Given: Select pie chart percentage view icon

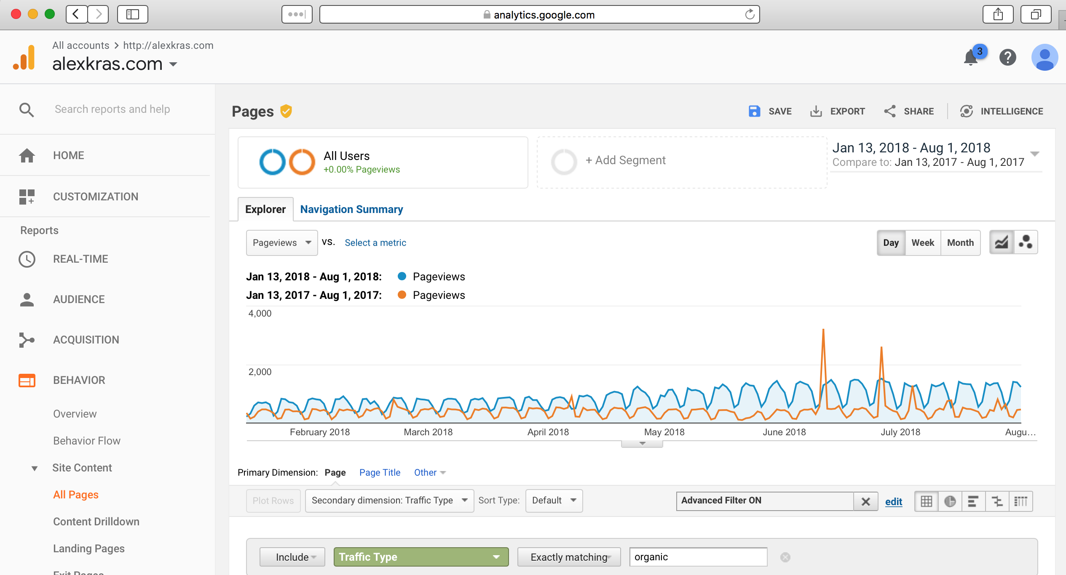Looking at the screenshot, I should [950, 501].
